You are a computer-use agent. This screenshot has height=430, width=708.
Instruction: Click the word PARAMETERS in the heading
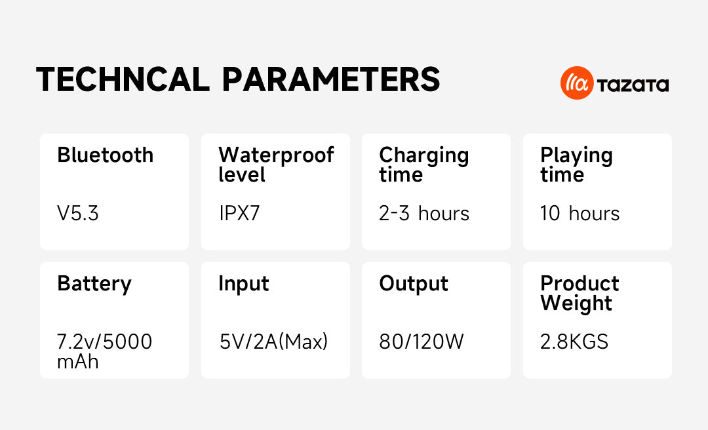tap(331, 79)
